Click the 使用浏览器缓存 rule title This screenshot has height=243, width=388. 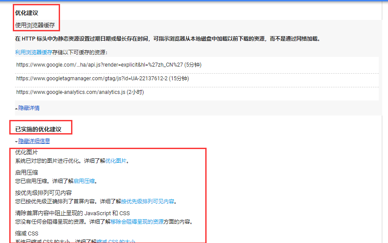click(x=35, y=25)
